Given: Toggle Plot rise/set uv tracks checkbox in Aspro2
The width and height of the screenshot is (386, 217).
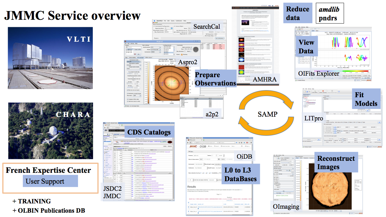Looking at the screenshot, I should click(x=127, y=90).
